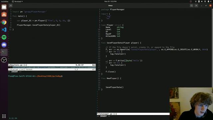
Task: Open a new terminal tab using the titlebar icon
Action: tap(11, 6)
